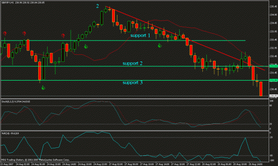This screenshot has width=278, height=166.
Task: Click green buy arrow below 24 Aug 18:00 candles
Action: pyautogui.click(x=86, y=47)
